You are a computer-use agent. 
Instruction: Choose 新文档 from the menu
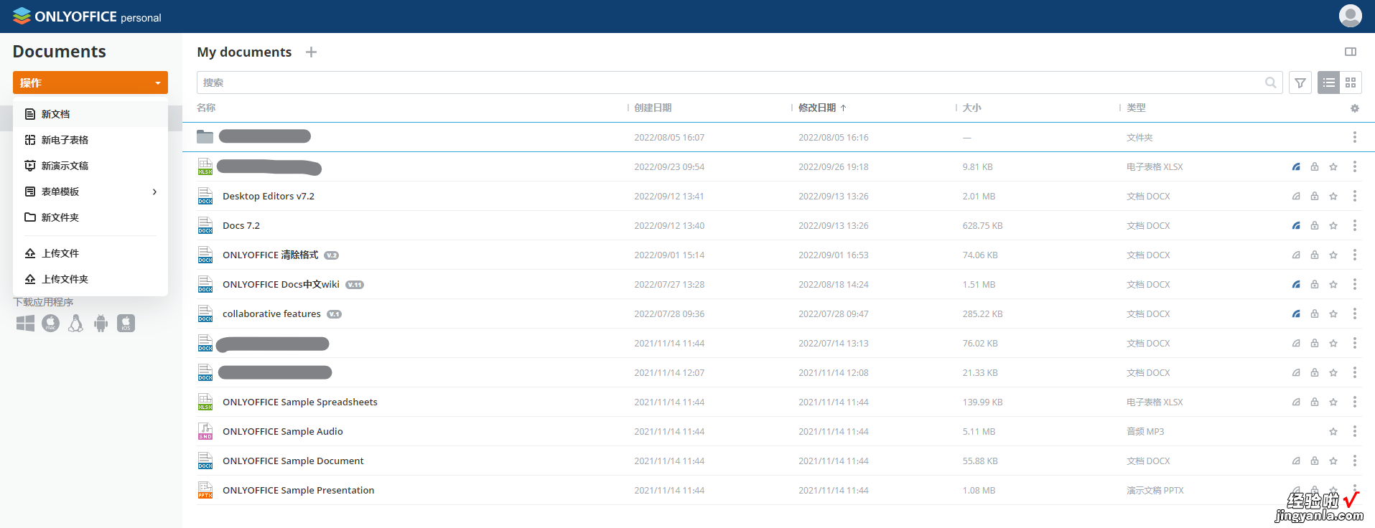pos(90,114)
